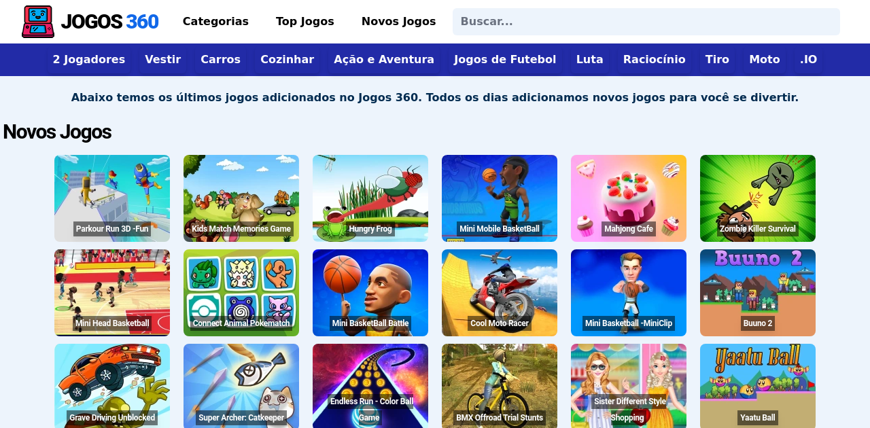Launch Kids Match Memories Game
The width and height of the screenshot is (870, 428).
[241, 198]
